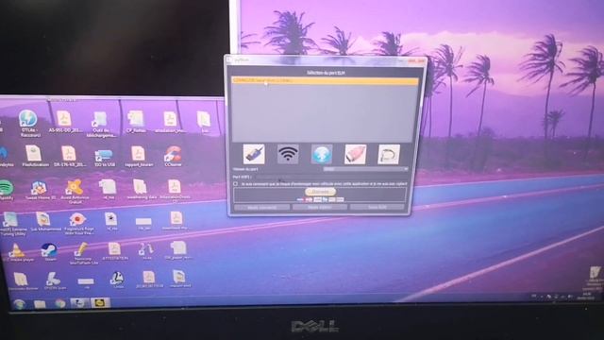
Task: Open the CCleaner desktop shortcut
Action: click(173, 156)
